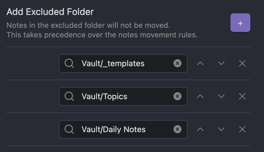The width and height of the screenshot is (264, 152).
Task: Clear the Vault/Daily Notes search field
Action: 177,129
